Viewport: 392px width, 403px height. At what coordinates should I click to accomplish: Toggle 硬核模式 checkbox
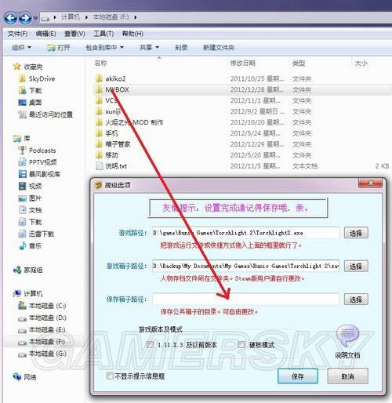coord(241,344)
